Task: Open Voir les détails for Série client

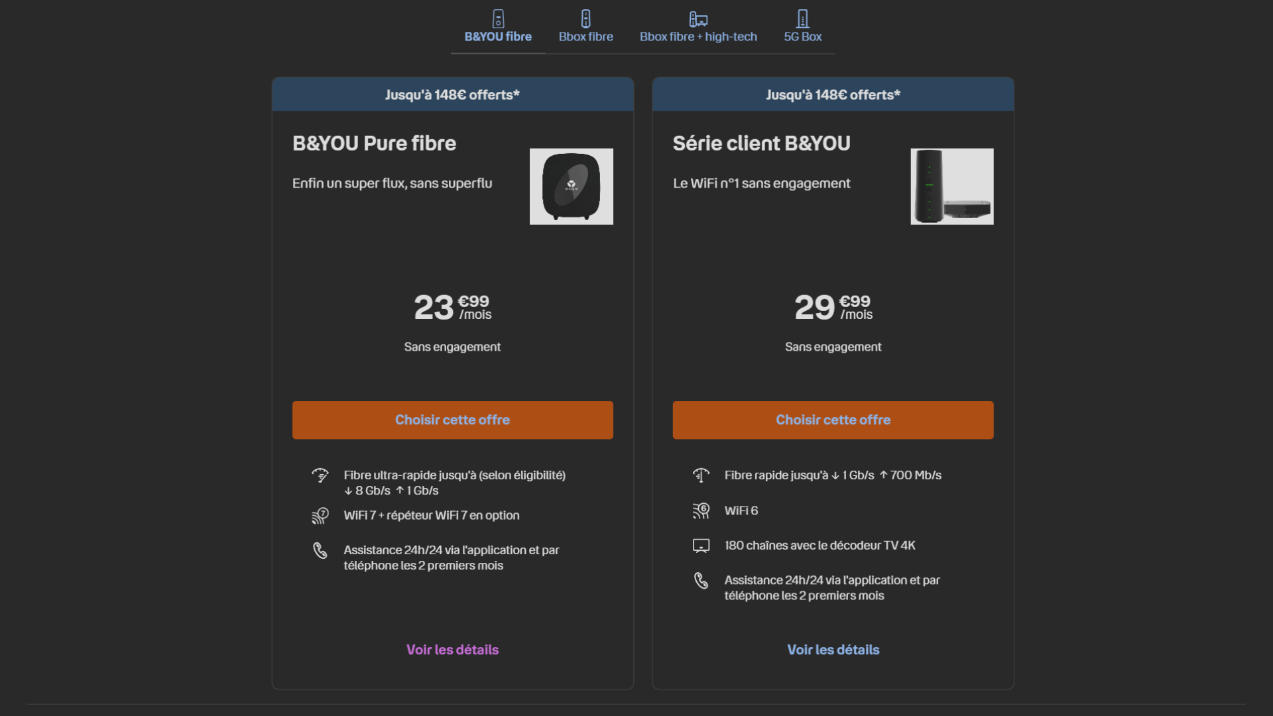Action: pyautogui.click(x=833, y=650)
